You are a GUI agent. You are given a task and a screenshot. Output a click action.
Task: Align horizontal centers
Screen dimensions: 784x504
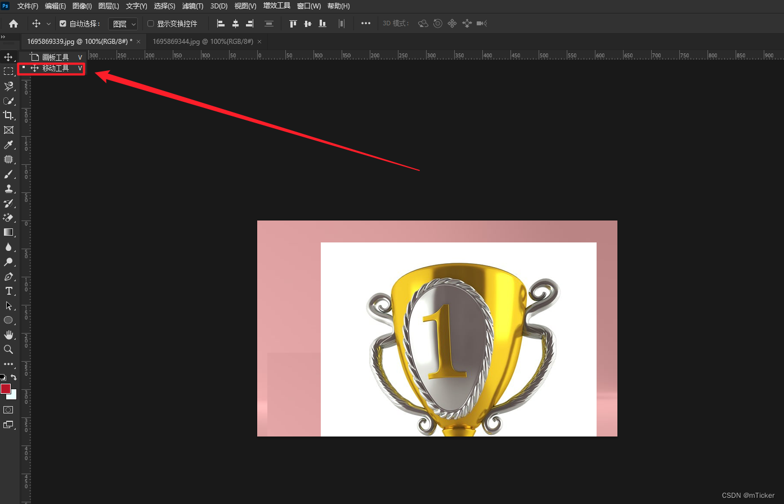point(235,24)
